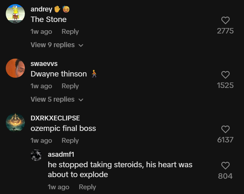Like andrey's "The Stone" comment

225,20
